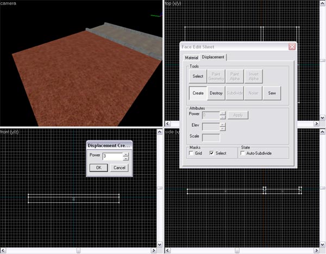Image resolution: width=326 pixels, height=254 pixels.
Task: Click the Select displacement tool button
Action: point(198,76)
